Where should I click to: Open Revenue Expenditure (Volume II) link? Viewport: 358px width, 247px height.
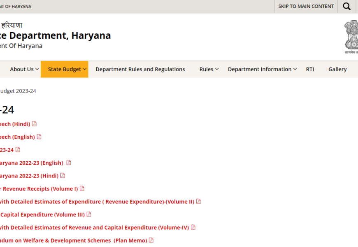click(x=97, y=202)
